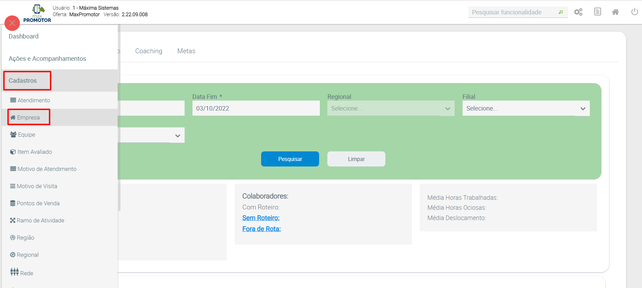This screenshot has height=288, width=642.
Task: Click the Rede network icon
Action: (14, 272)
